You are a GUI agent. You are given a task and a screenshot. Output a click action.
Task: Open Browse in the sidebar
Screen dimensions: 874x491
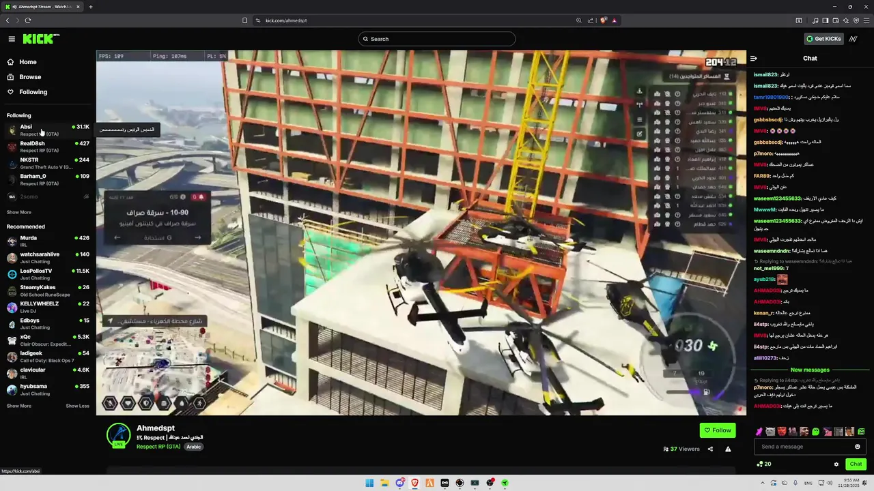(30, 77)
